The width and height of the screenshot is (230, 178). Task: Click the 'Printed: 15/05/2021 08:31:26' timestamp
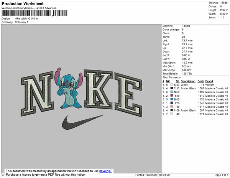pos(153,175)
